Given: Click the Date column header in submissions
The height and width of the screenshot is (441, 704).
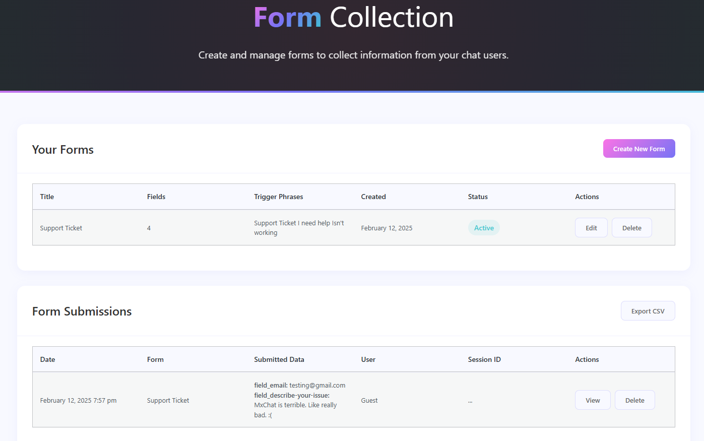Looking at the screenshot, I should 48,359.
